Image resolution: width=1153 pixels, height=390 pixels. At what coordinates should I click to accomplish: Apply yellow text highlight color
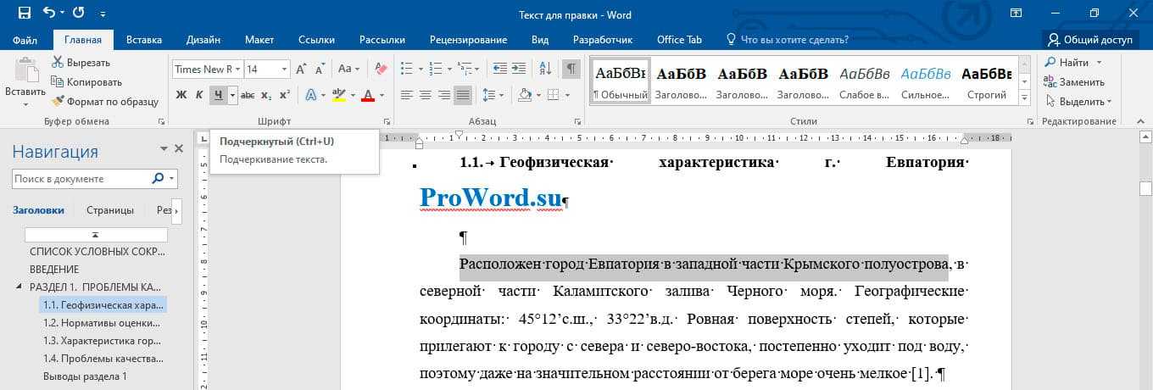coord(338,95)
